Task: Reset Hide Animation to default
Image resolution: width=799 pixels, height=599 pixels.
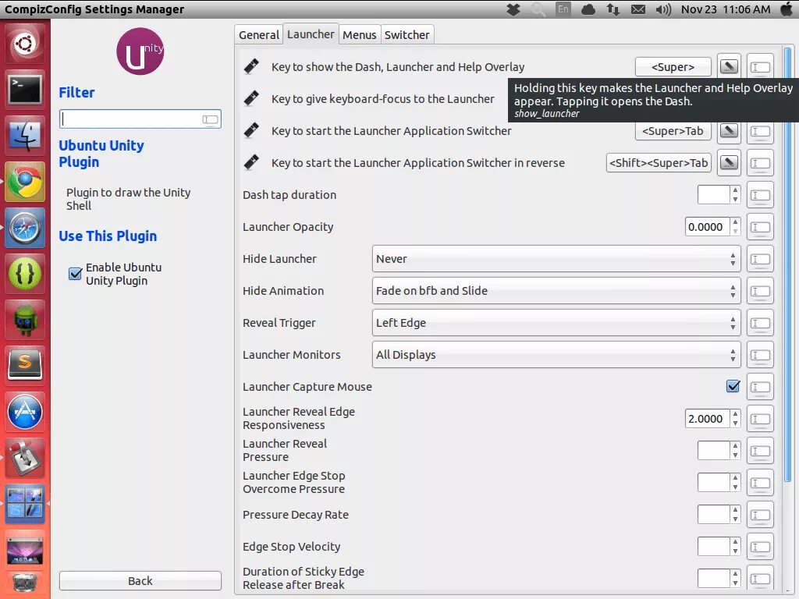Action: [760, 292]
